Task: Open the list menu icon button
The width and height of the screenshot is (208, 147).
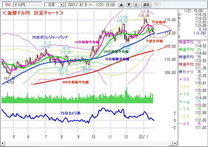Action: pyautogui.click(x=136, y=5)
